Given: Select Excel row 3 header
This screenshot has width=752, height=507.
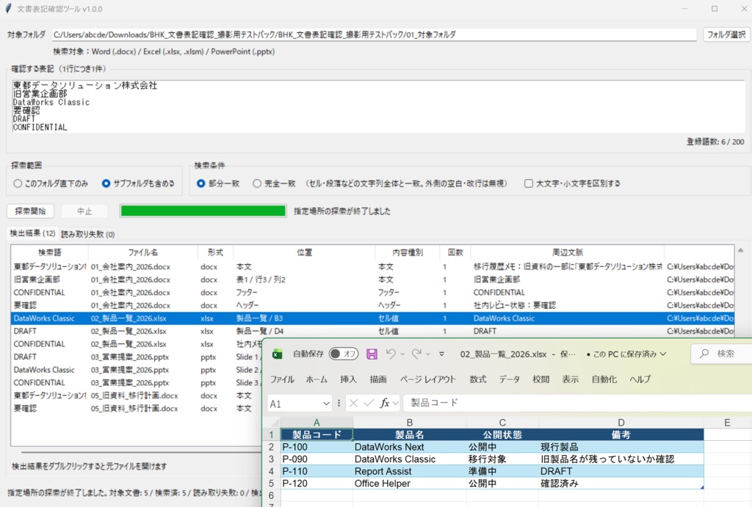Looking at the screenshot, I should point(272,459).
